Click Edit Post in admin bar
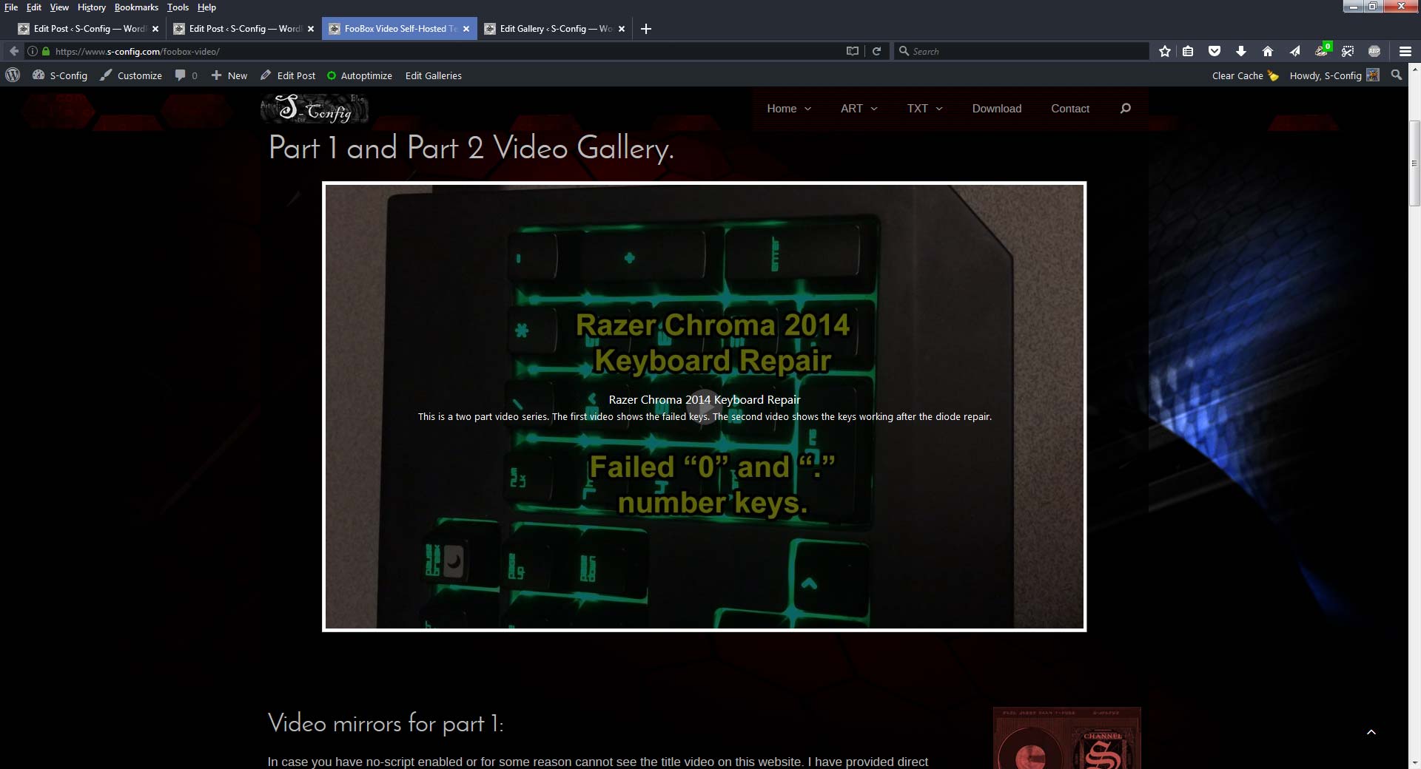 click(288, 75)
